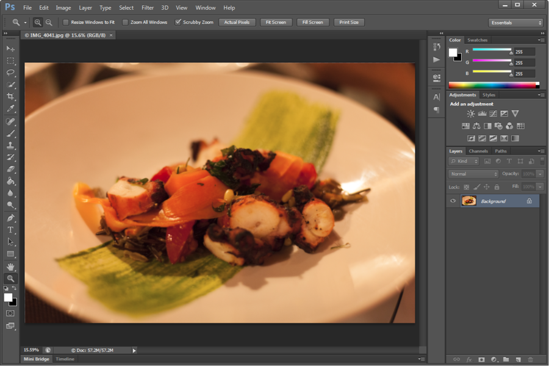Select the Path Selection tool

point(10,242)
